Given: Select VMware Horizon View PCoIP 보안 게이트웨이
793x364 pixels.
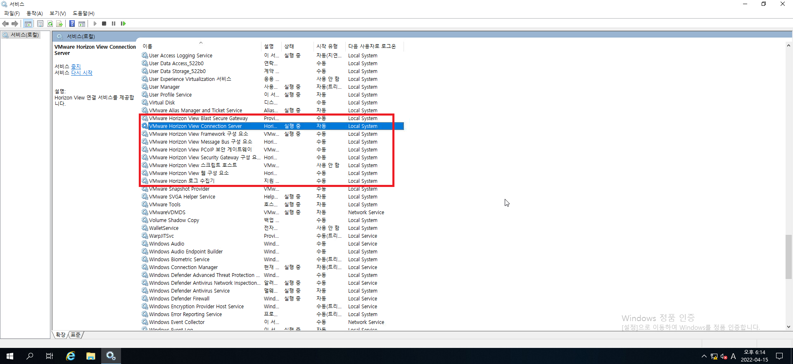Looking at the screenshot, I should pos(272,150).
